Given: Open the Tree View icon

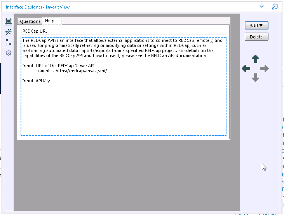Looking at the screenshot, I should pos(9,42).
